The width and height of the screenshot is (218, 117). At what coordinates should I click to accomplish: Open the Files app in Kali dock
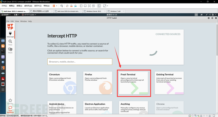point(3,40)
